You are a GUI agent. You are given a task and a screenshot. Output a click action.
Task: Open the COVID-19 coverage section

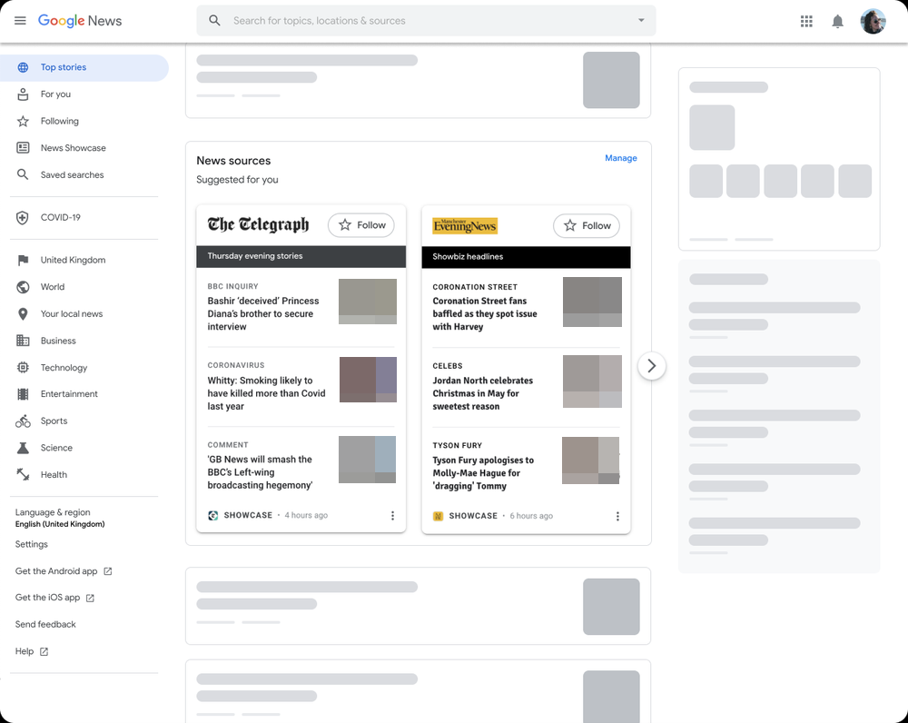point(59,217)
